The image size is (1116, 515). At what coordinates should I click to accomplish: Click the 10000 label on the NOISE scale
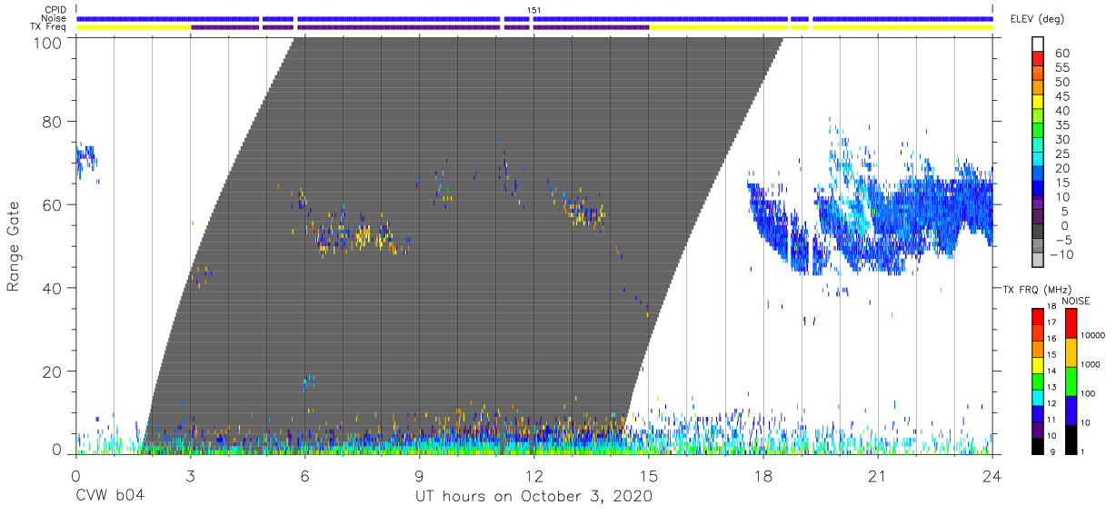[1092, 335]
